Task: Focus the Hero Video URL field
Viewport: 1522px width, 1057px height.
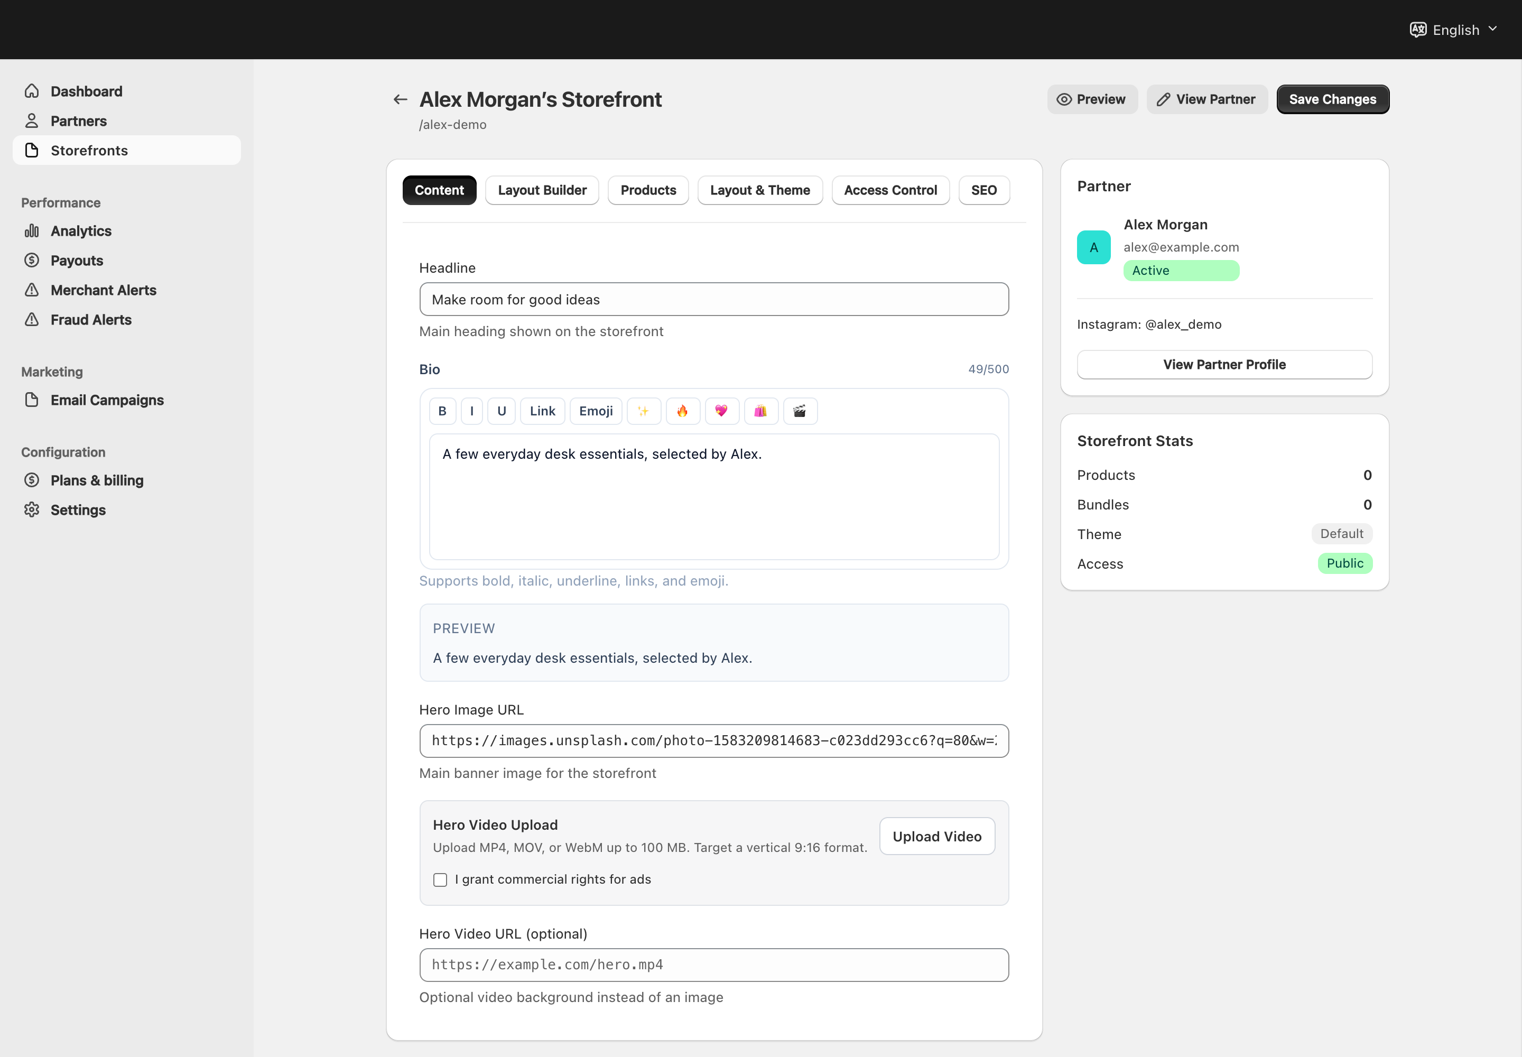Action: pyautogui.click(x=713, y=965)
